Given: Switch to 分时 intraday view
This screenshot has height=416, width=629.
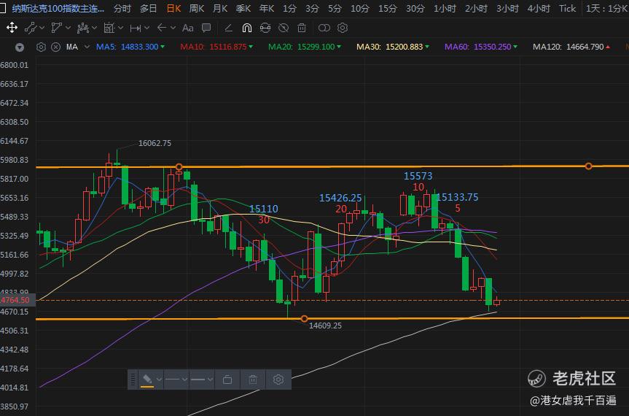Looking at the screenshot, I should click(122, 9).
